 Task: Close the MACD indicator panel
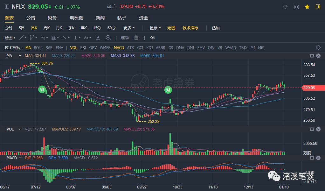(x=318, y=158)
